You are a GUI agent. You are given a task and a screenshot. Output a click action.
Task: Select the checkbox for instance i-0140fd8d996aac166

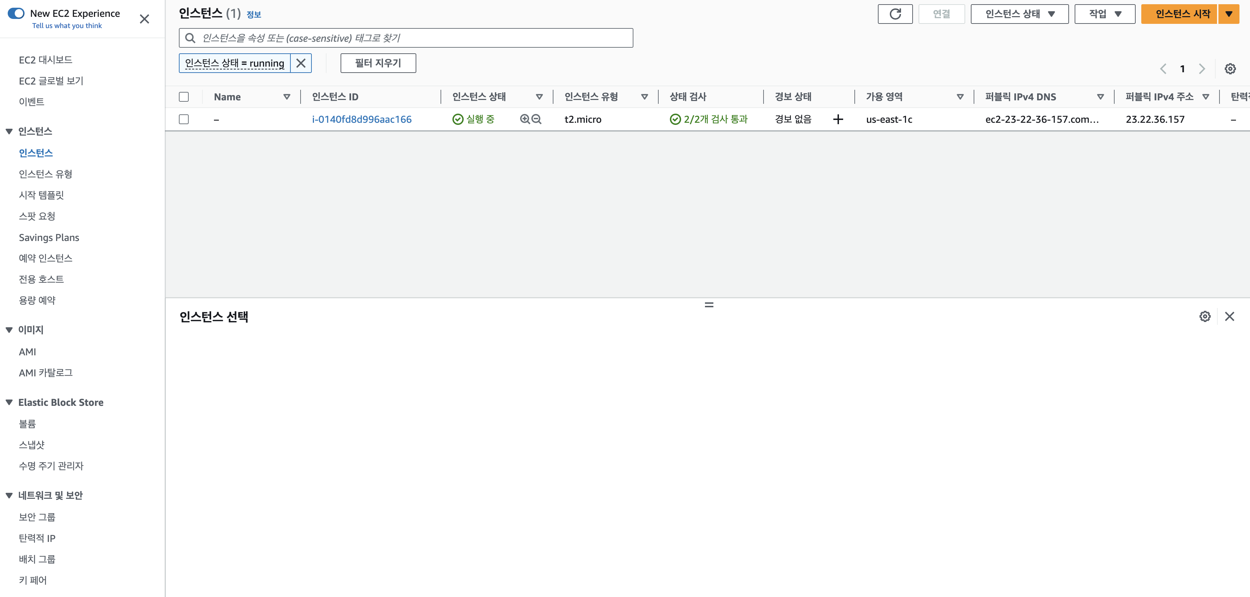(x=184, y=119)
